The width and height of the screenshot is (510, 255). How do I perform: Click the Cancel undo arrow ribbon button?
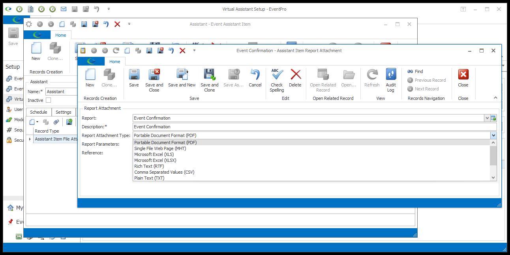pyautogui.click(x=255, y=78)
